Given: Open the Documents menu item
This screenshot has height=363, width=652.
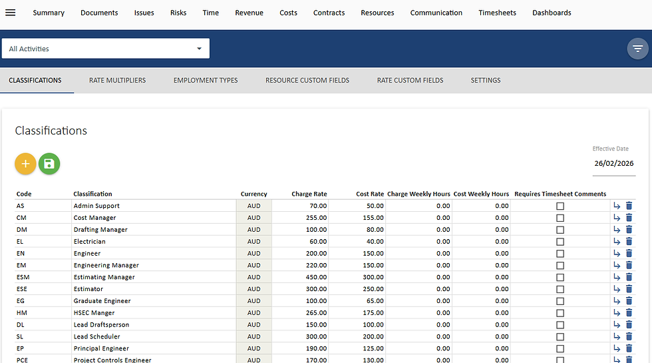Looking at the screenshot, I should [x=99, y=13].
